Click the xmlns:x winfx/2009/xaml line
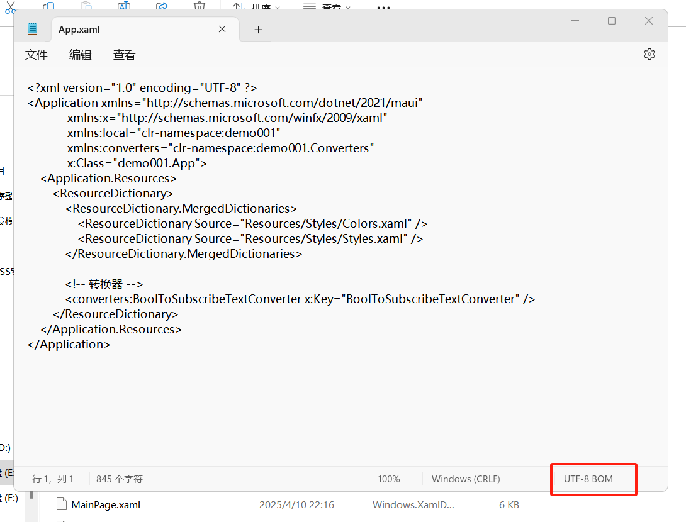This screenshot has height=522, width=686. 227,118
